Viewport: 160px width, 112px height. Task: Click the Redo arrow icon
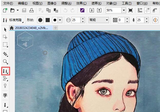point(73,10)
